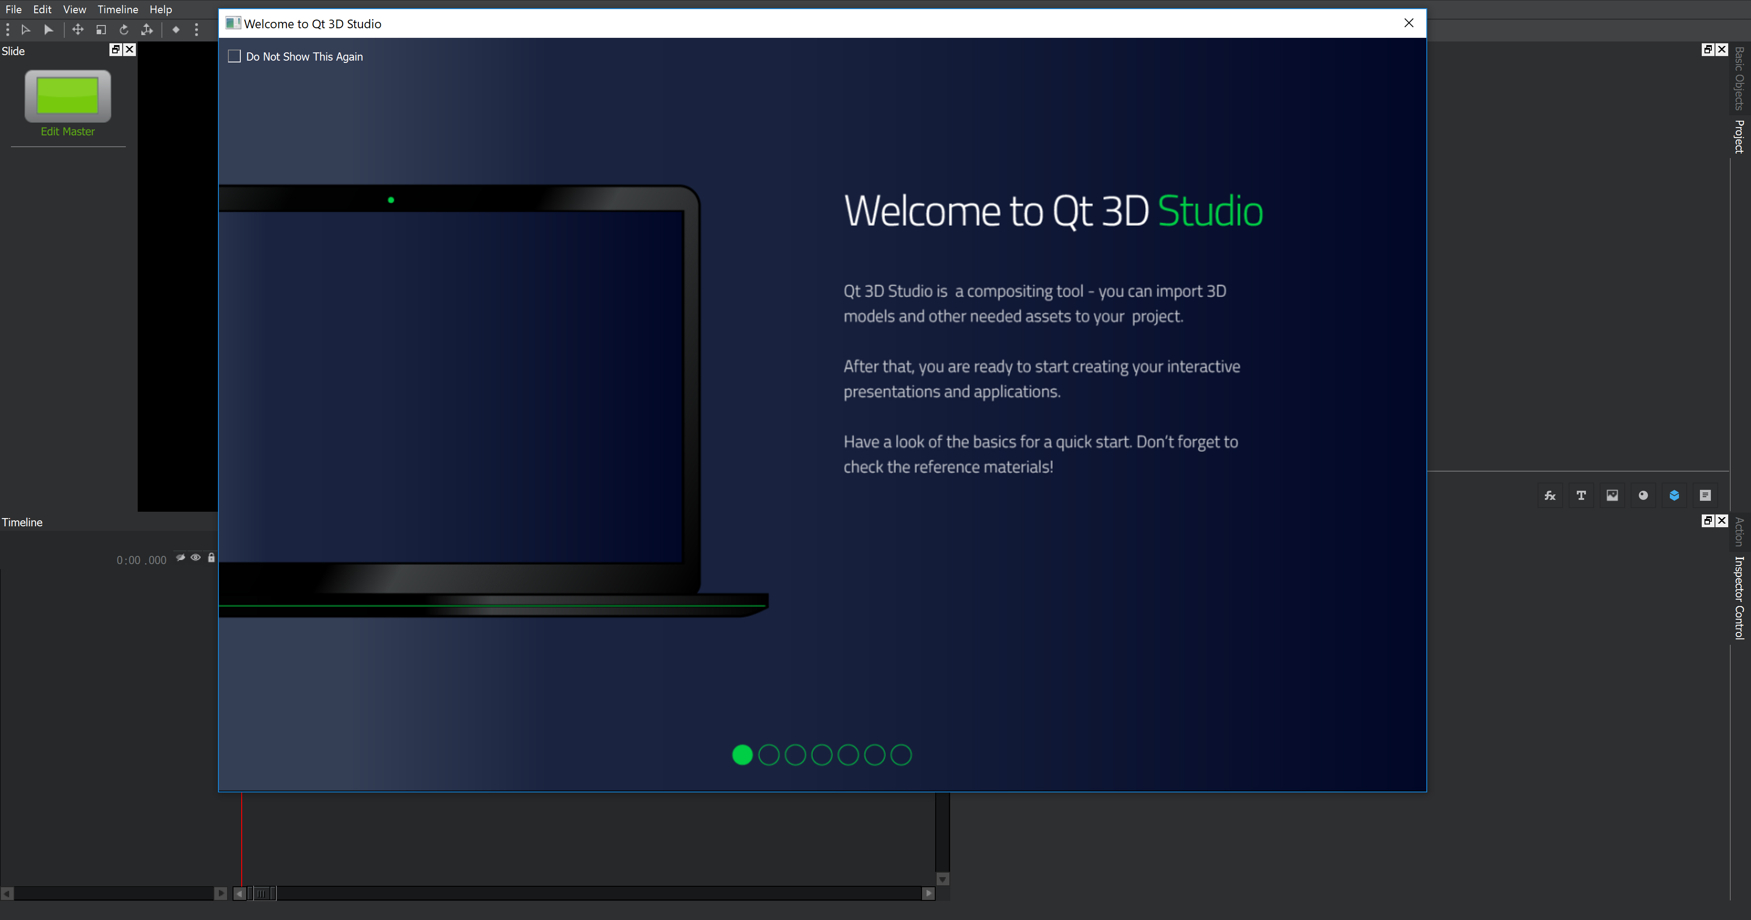Toggle the timeline eye visibility icon
This screenshot has width=1751, height=920.
(x=196, y=557)
